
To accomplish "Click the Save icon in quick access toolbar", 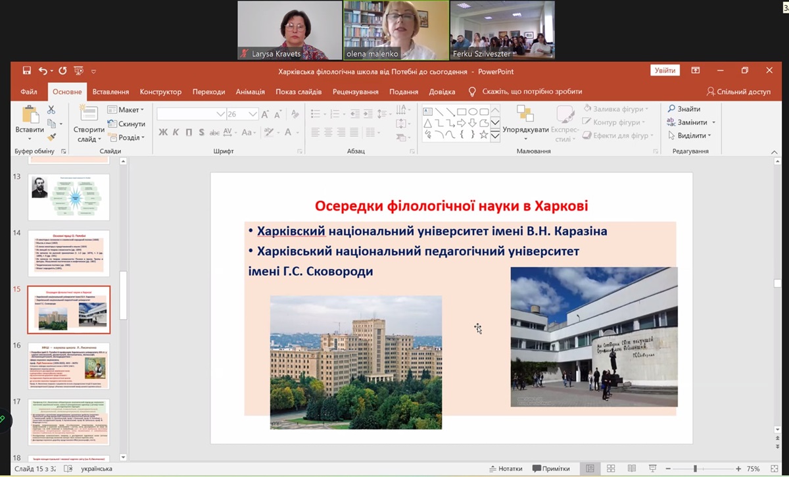I will (27, 71).
